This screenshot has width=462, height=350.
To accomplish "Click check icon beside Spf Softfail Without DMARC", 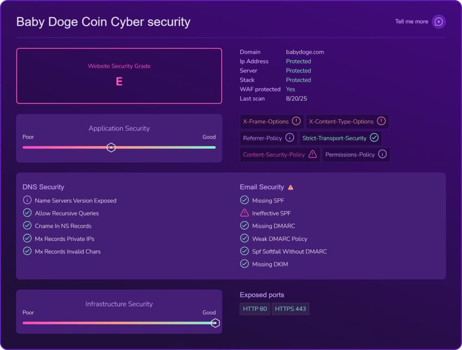I will pyautogui.click(x=244, y=251).
